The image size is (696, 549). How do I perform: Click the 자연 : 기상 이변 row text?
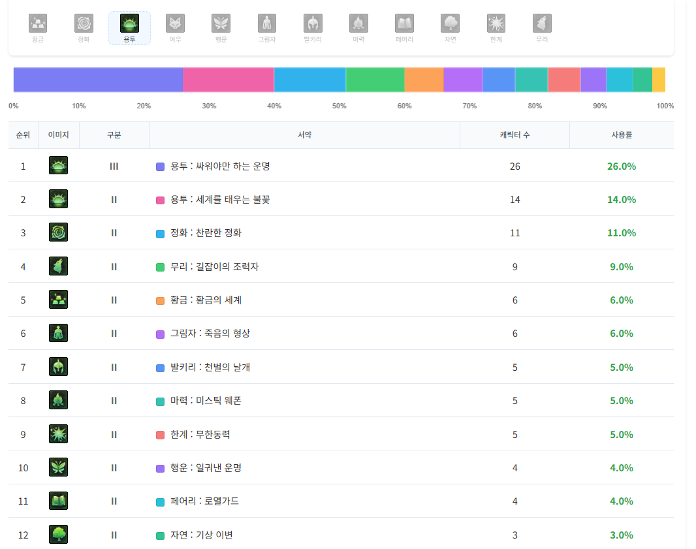[201, 535]
